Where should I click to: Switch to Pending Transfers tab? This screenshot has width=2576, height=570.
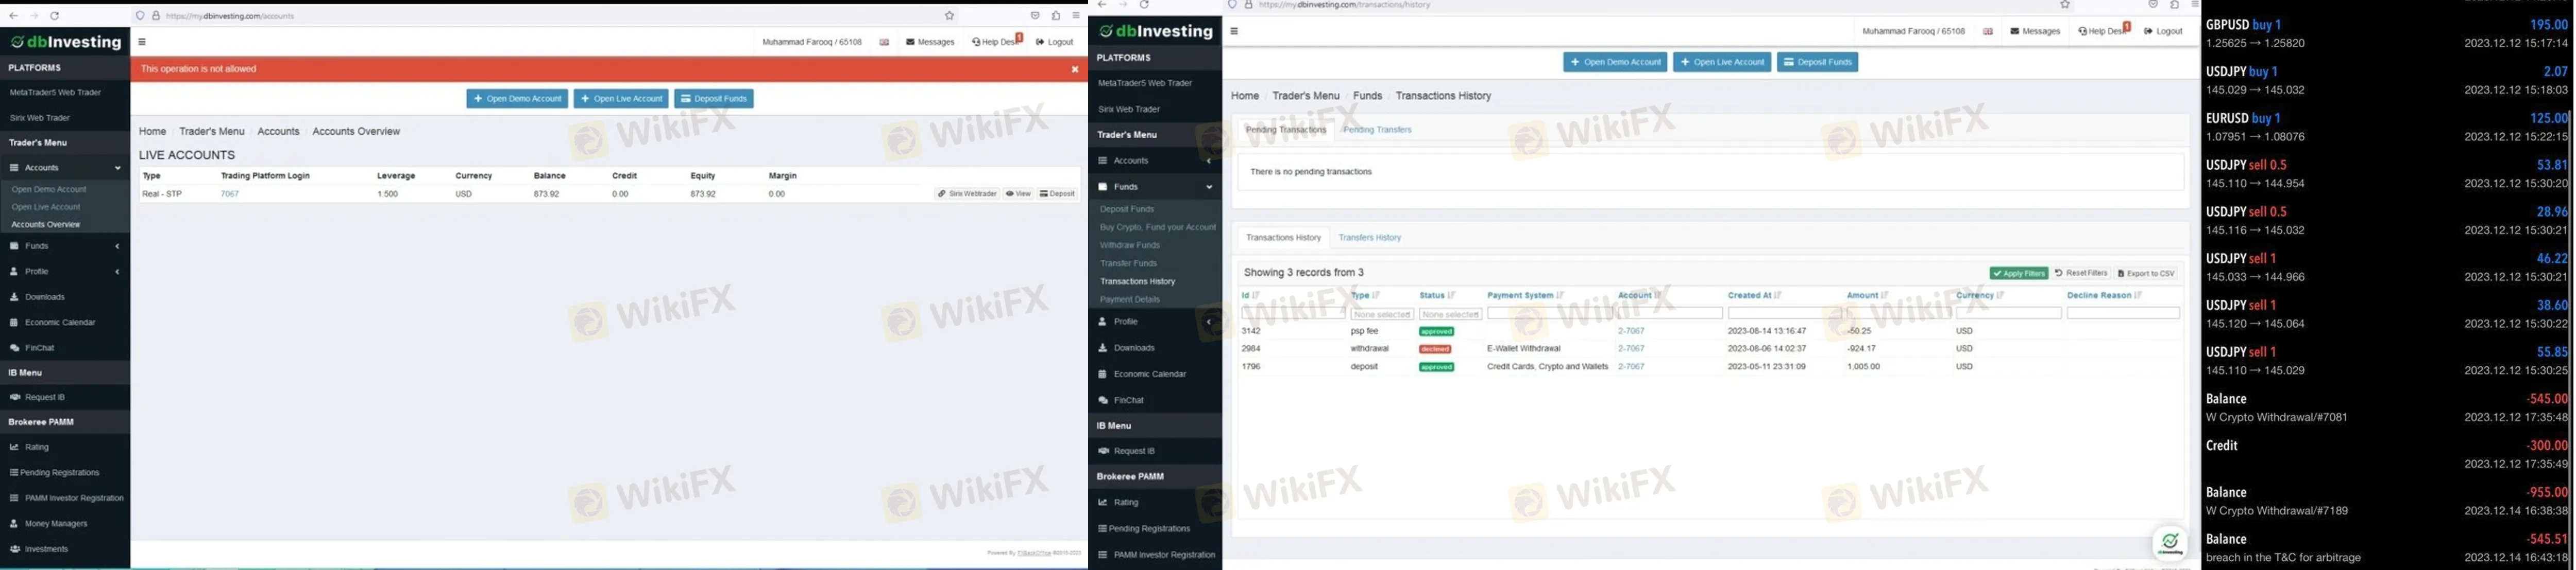(1377, 130)
